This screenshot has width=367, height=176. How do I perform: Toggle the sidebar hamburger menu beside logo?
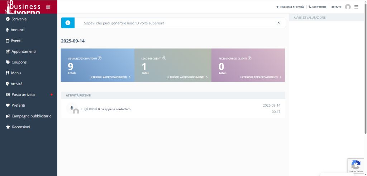48,7
